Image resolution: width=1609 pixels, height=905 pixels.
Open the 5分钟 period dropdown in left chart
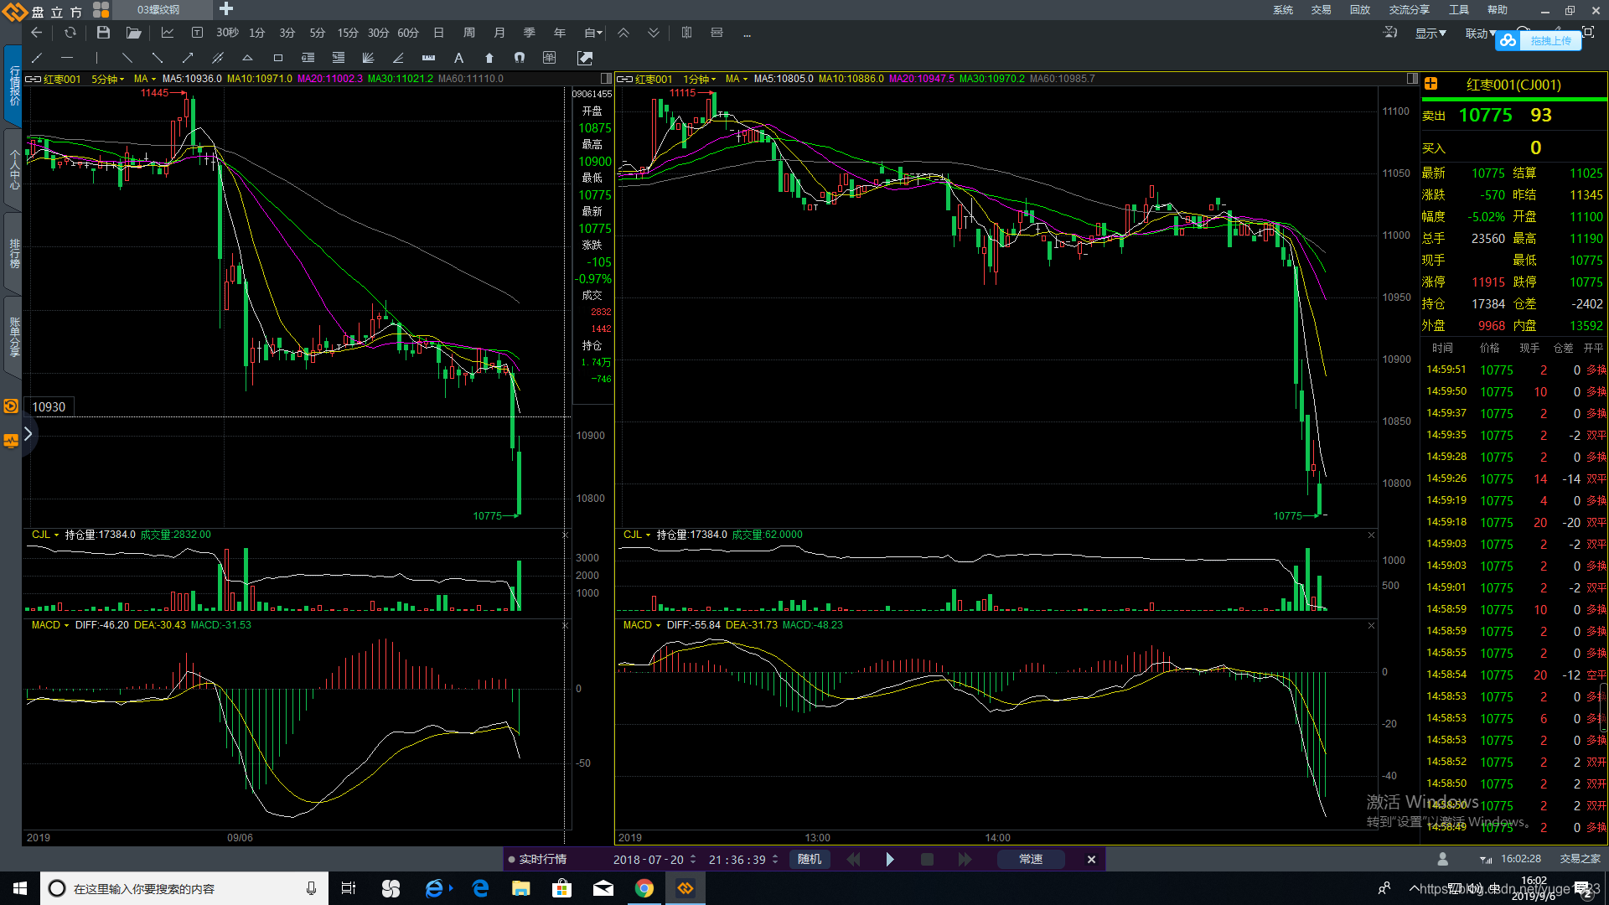pyautogui.click(x=107, y=79)
